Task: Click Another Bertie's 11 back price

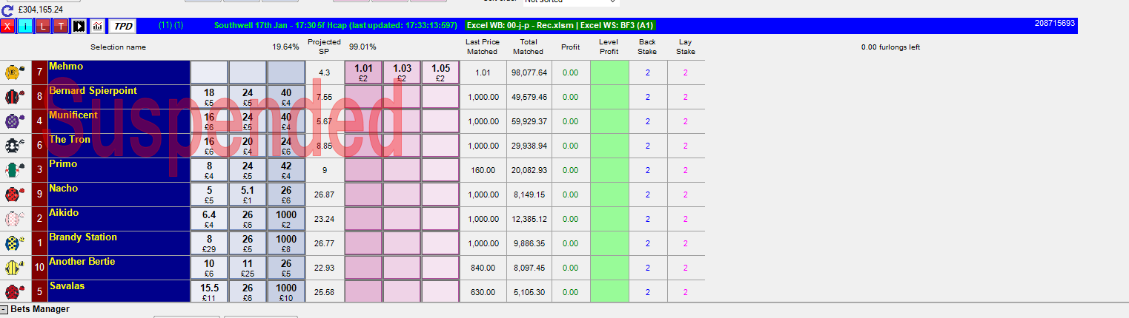Action: point(248,268)
